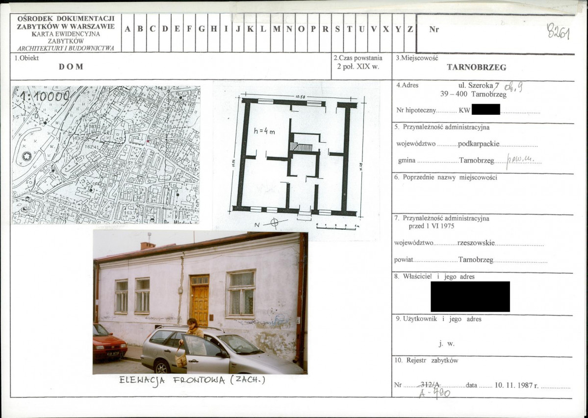Viewport: 588px width, 418px height.
Task: Click the 'gmina' label
Action: 407,161
